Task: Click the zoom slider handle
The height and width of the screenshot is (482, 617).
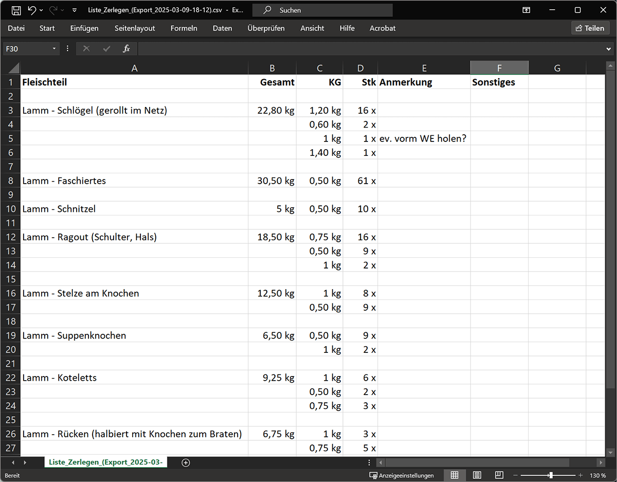Action: [x=551, y=475]
